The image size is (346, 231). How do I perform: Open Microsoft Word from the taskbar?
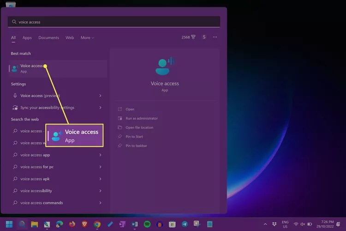pyautogui.click(x=135, y=224)
